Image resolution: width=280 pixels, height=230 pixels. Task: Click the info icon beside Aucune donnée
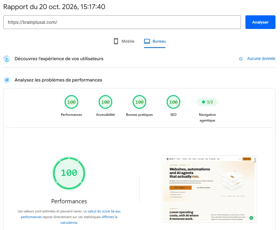point(241,59)
